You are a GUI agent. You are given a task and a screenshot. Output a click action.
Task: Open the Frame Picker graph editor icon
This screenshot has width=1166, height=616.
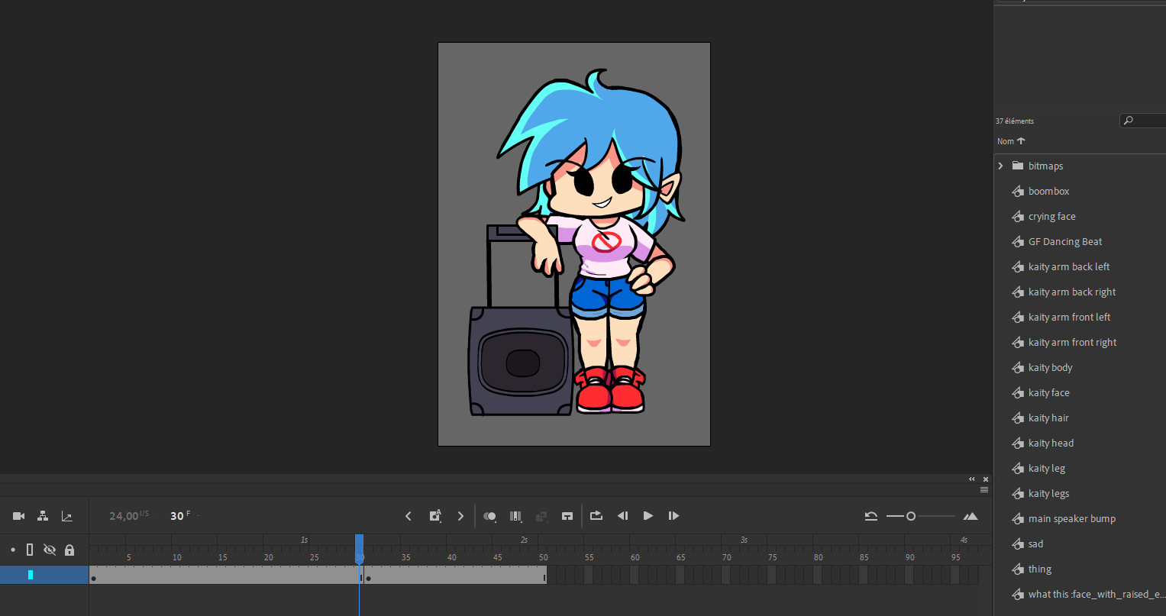(x=67, y=515)
